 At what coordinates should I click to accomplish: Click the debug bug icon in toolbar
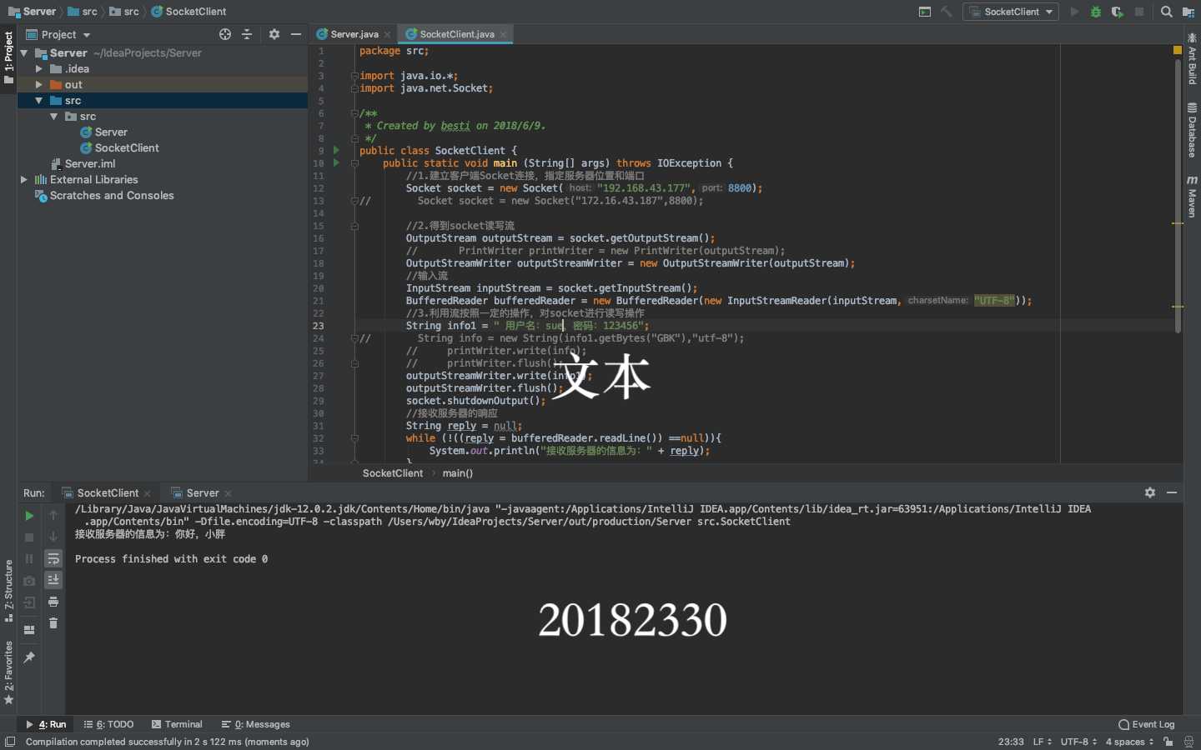(x=1096, y=12)
